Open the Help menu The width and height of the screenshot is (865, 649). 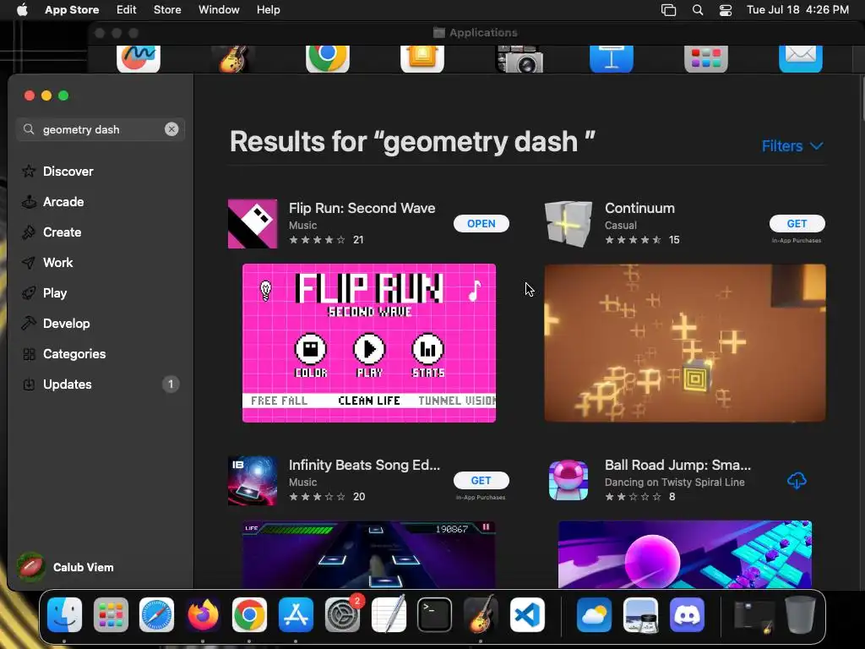coord(268,9)
